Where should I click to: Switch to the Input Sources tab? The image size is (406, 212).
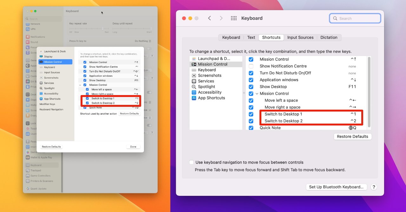(300, 37)
